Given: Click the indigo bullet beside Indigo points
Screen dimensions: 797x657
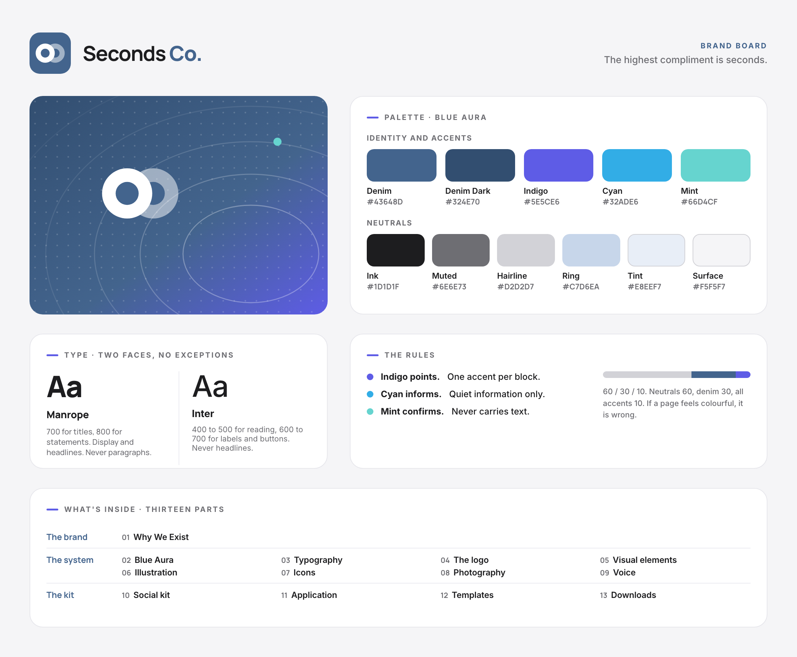Looking at the screenshot, I should 370,377.
